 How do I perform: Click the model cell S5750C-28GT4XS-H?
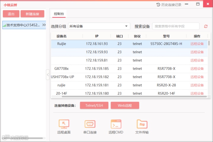click(x=166, y=44)
